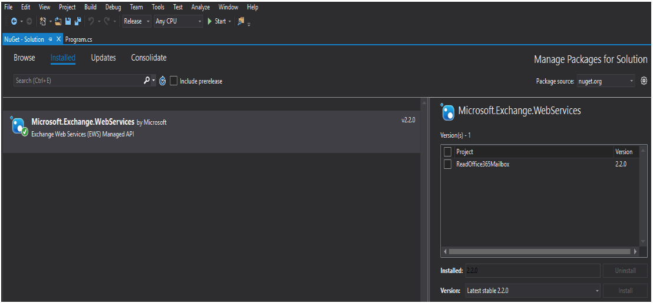Click the Redo toolbar icon

107,21
